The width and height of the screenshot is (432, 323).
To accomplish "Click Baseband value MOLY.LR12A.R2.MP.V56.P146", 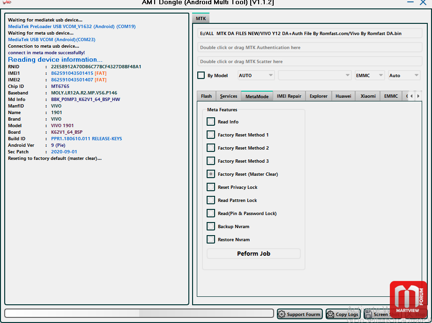I will (84, 93).
